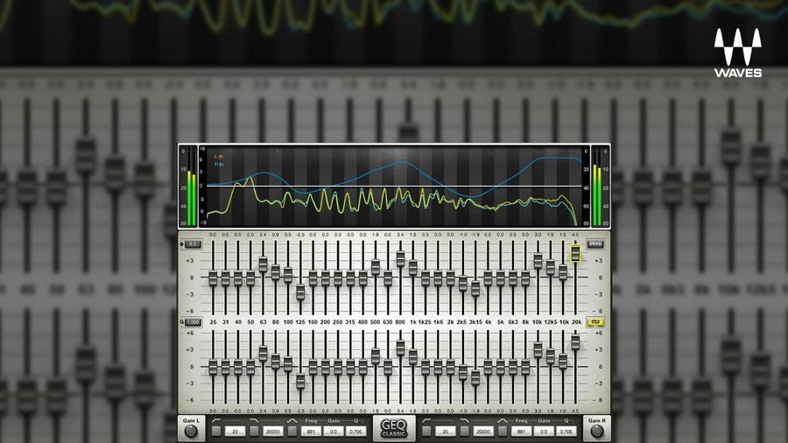The image size is (788, 443).
Task: Click the -2.5 value above upper 125 fader
Action: (300, 235)
